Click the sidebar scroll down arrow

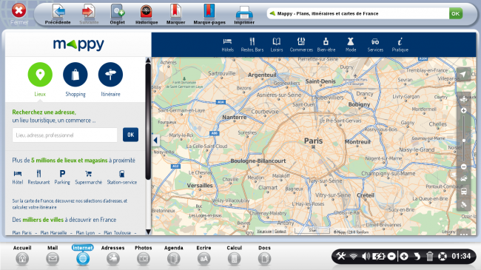tap(148, 232)
